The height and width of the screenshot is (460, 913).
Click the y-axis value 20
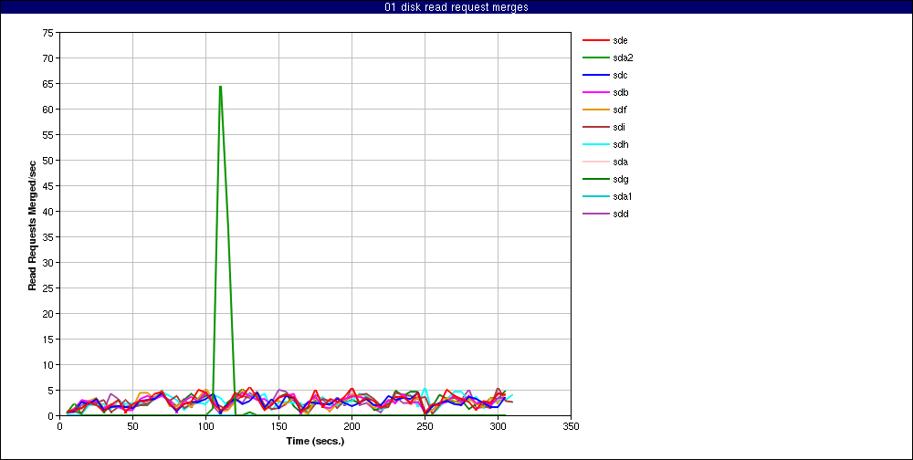click(47, 313)
